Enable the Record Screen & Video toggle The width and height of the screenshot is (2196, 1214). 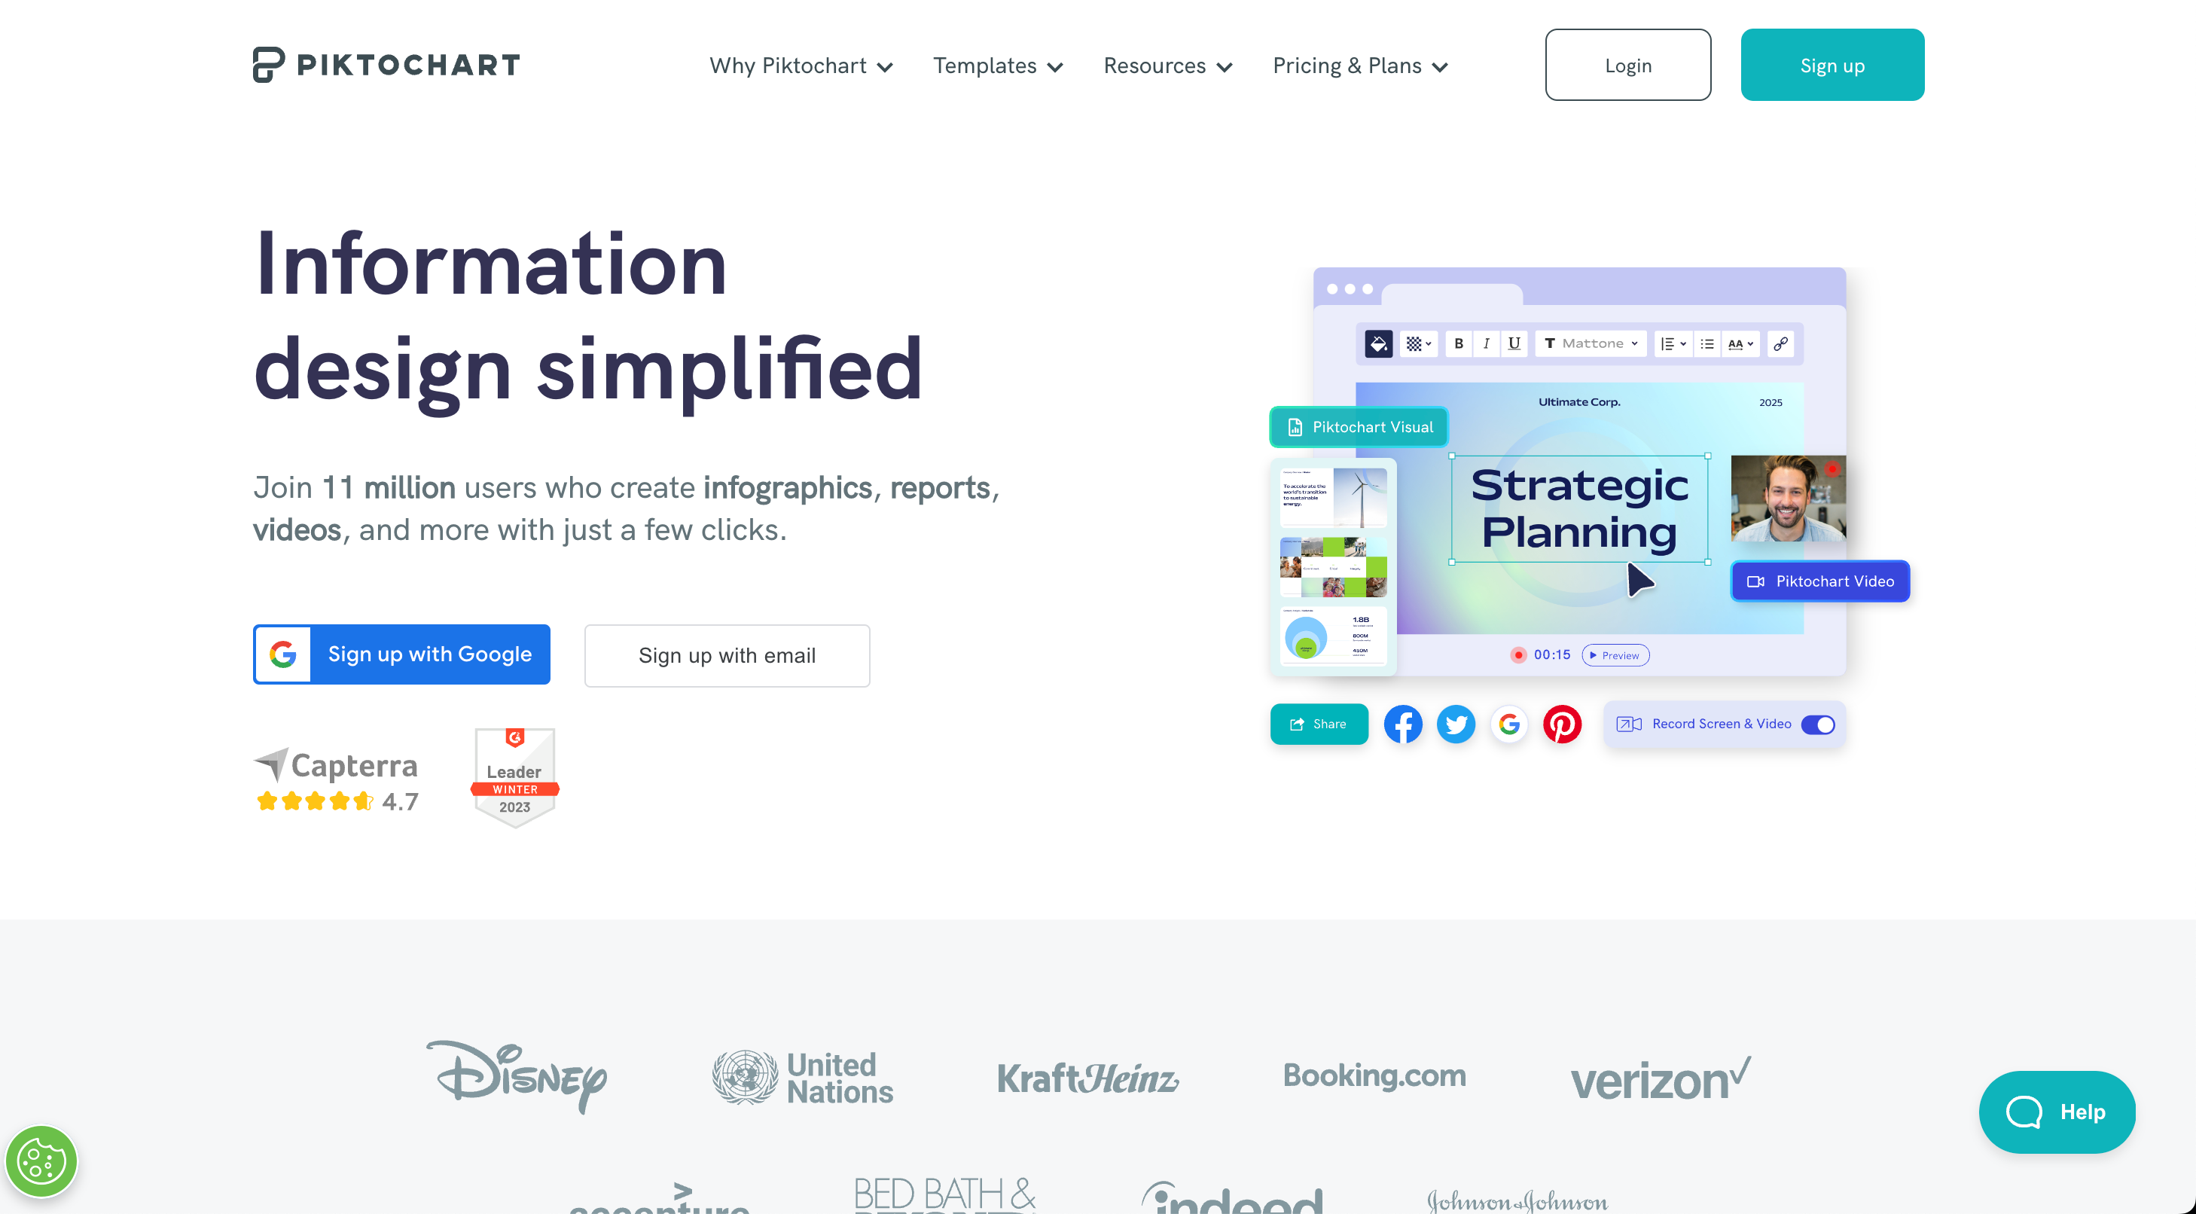1821,724
